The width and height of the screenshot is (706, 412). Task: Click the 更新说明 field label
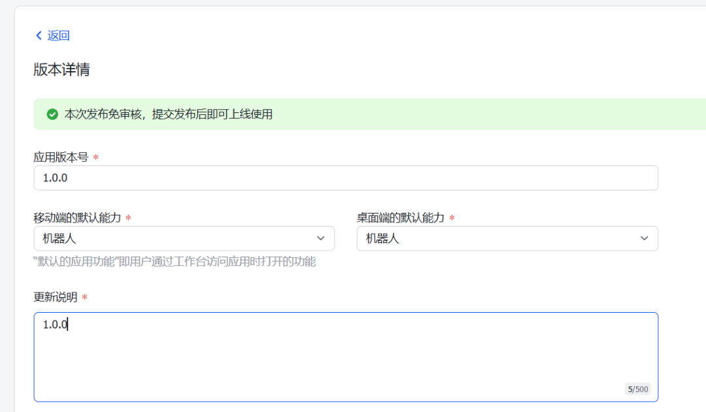coord(56,297)
